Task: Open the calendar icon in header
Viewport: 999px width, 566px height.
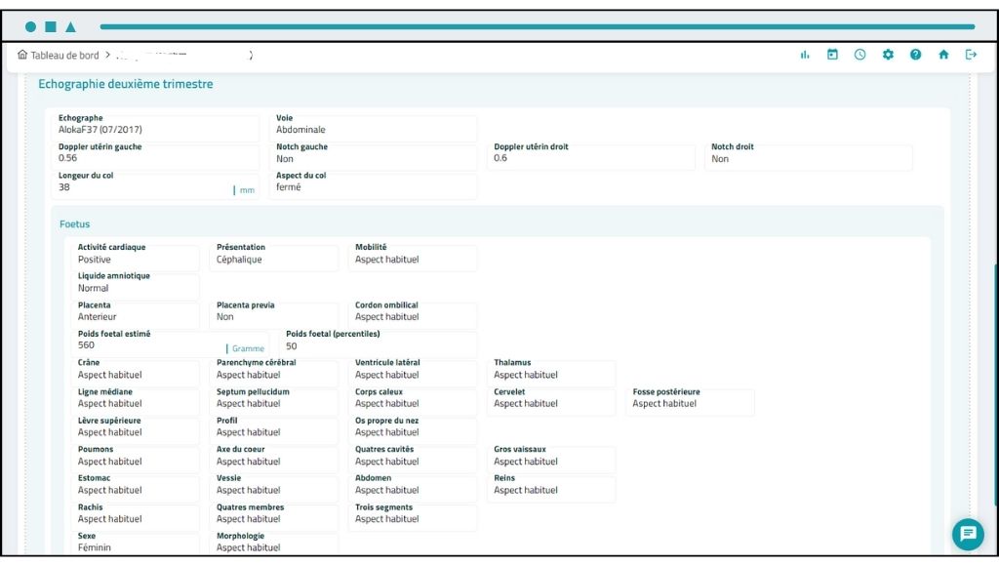Action: (832, 55)
